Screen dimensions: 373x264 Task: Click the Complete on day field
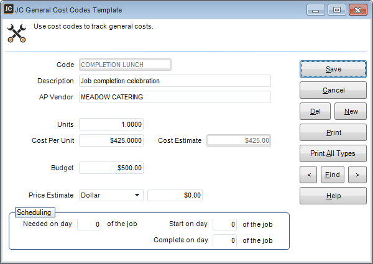point(224,240)
